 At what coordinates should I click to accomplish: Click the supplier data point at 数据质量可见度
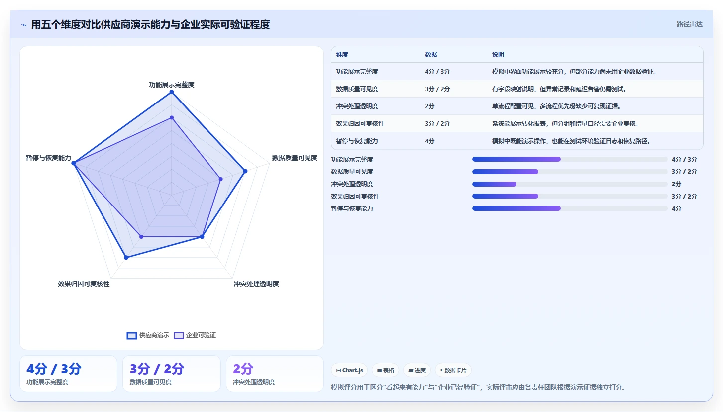245,172
